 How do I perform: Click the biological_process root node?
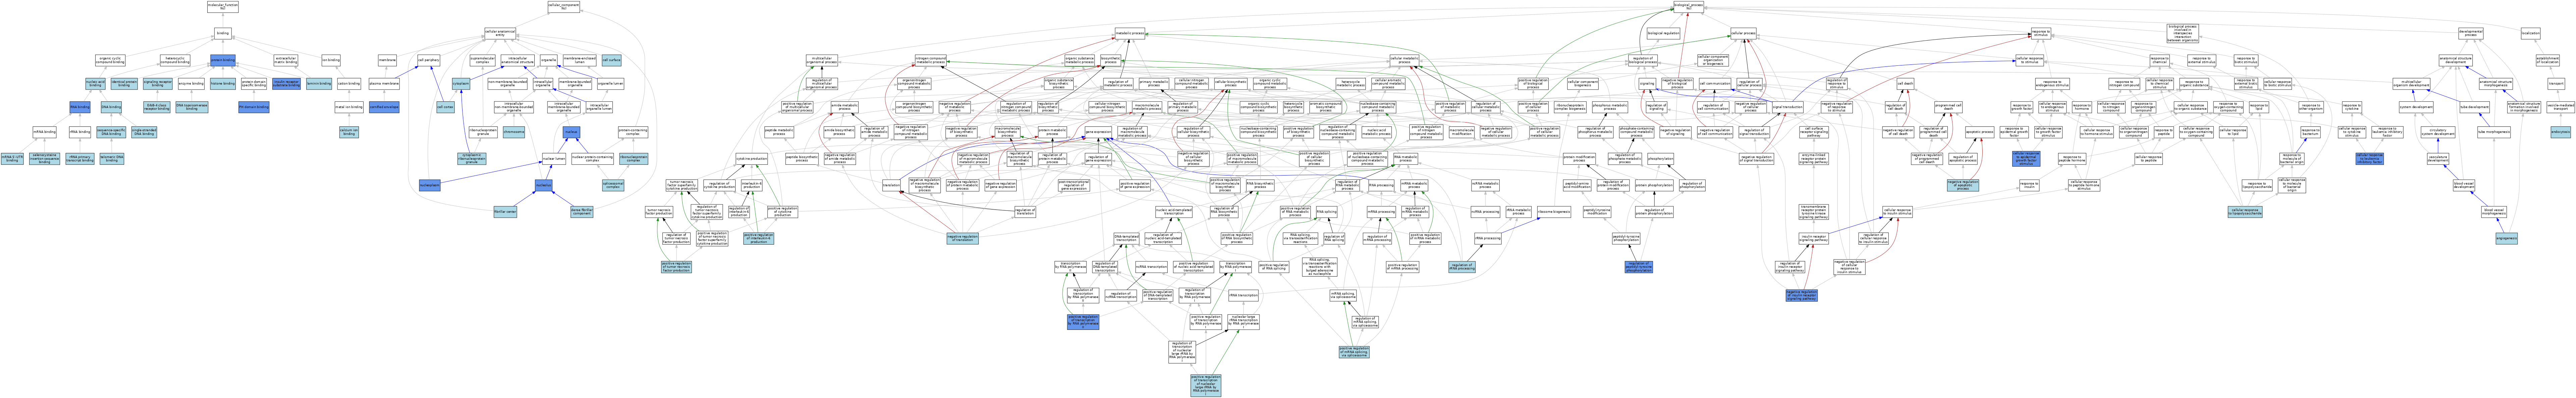[x=1689, y=7]
